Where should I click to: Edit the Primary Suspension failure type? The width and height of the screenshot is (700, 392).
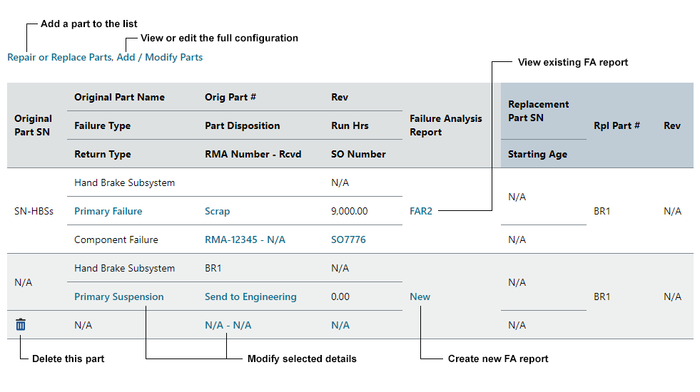(x=118, y=296)
